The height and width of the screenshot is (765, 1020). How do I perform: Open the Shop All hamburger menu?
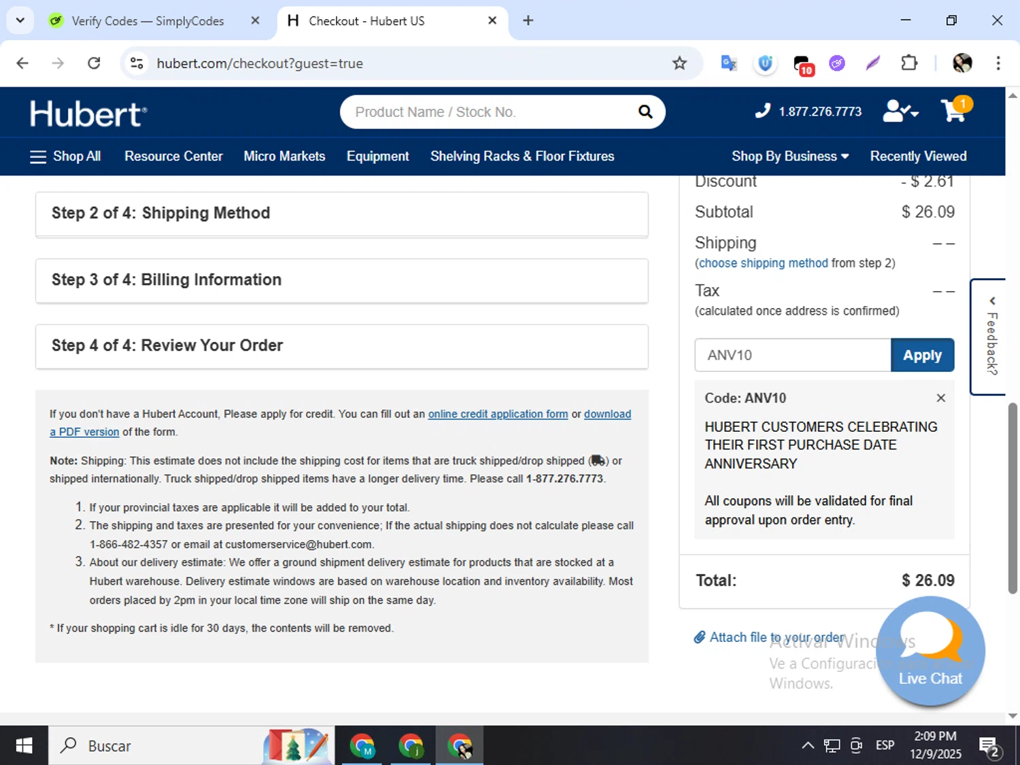coord(65,156)
